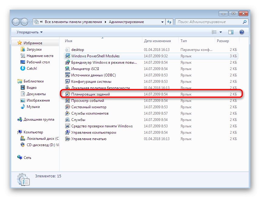Click Локальная политика безопасности file name
260x198 pixels.
pyautogui.click(x=100, y=88)
